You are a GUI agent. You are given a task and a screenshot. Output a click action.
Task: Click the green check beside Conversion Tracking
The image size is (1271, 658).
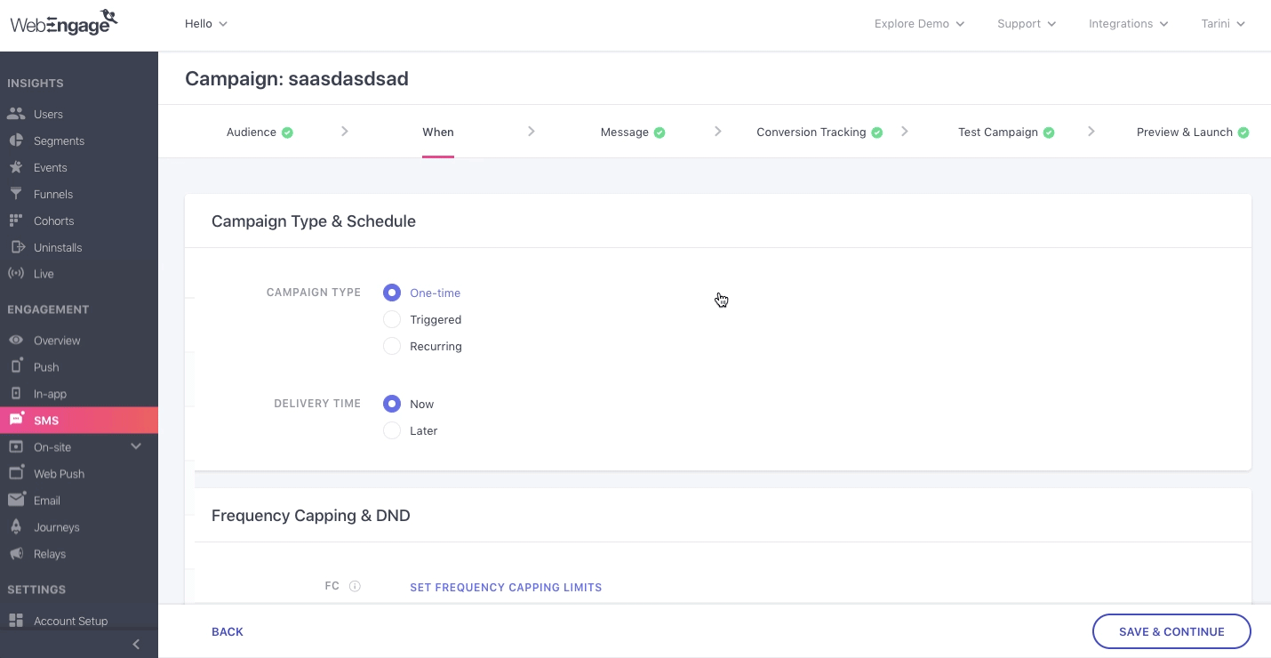(877, 132)
